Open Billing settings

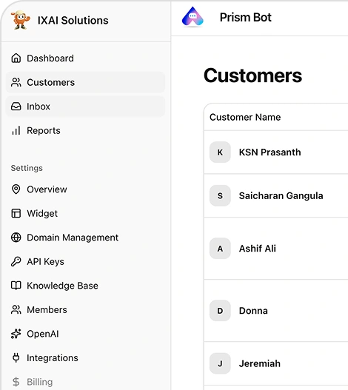click(x=85, y=382)
